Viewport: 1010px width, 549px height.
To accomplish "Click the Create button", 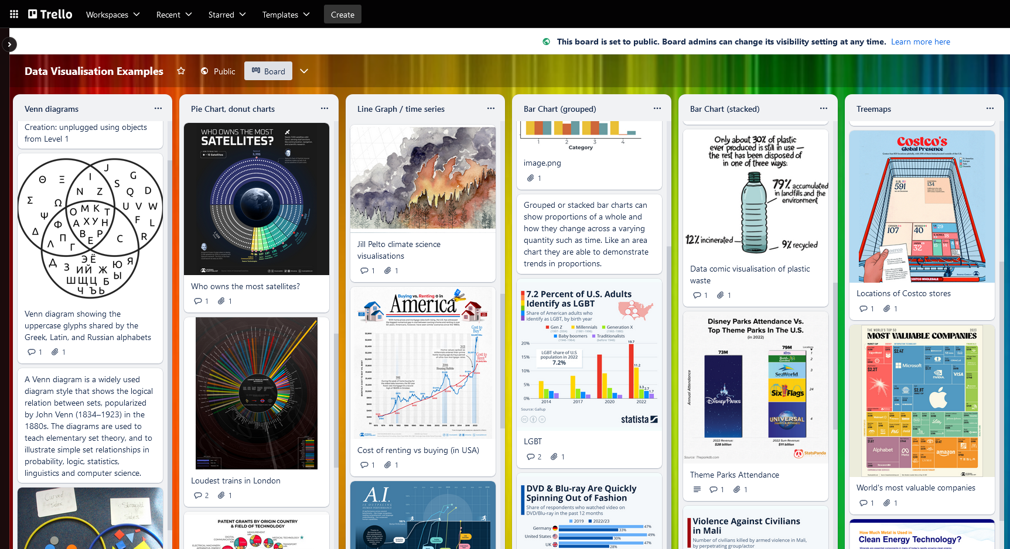I will (x=342, y=15).
